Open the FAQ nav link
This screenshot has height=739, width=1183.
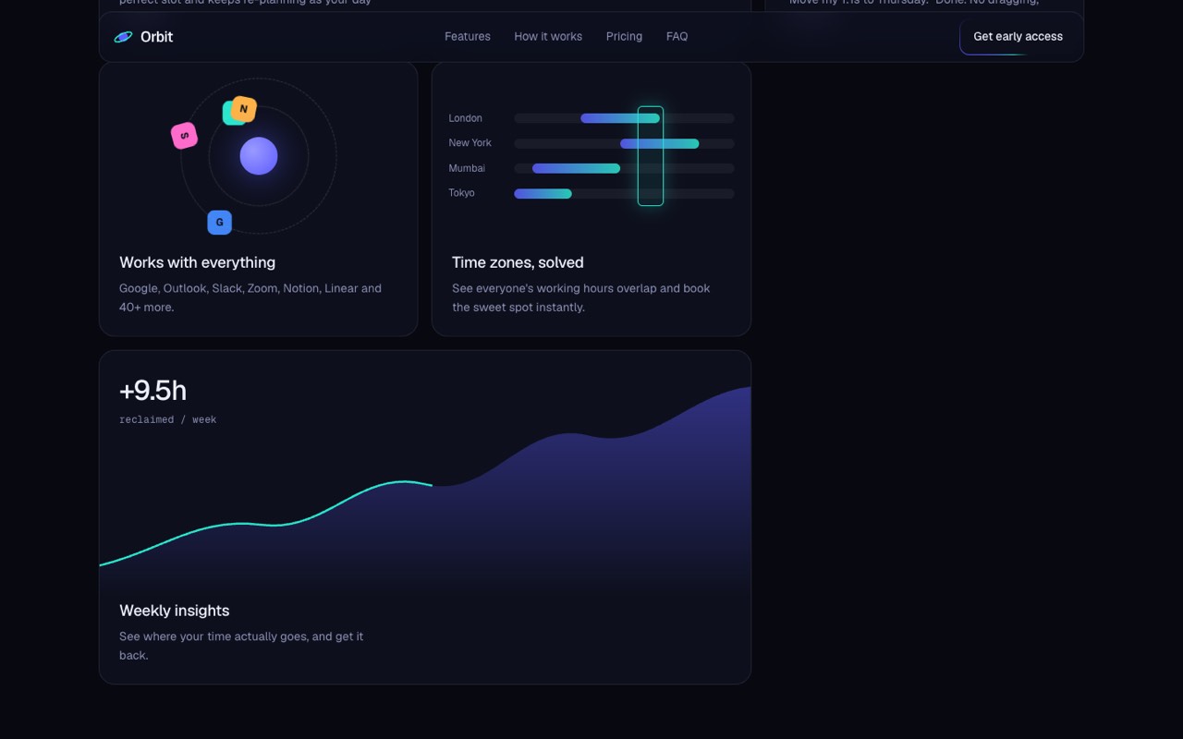point(677,37)
